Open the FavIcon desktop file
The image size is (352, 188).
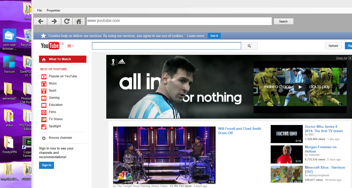coord(10,65)
